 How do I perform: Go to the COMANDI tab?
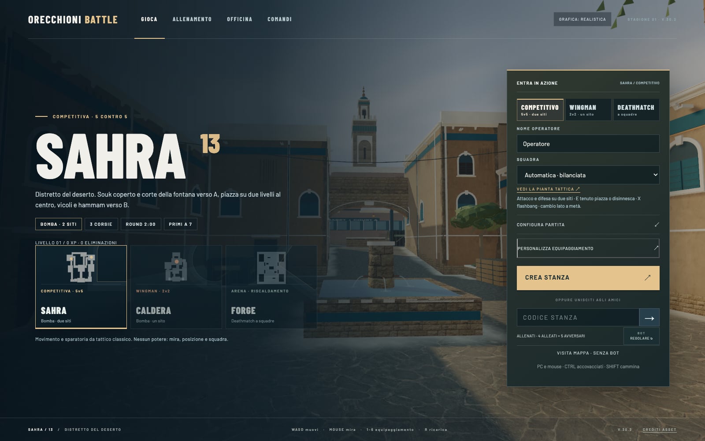point(279,19)
